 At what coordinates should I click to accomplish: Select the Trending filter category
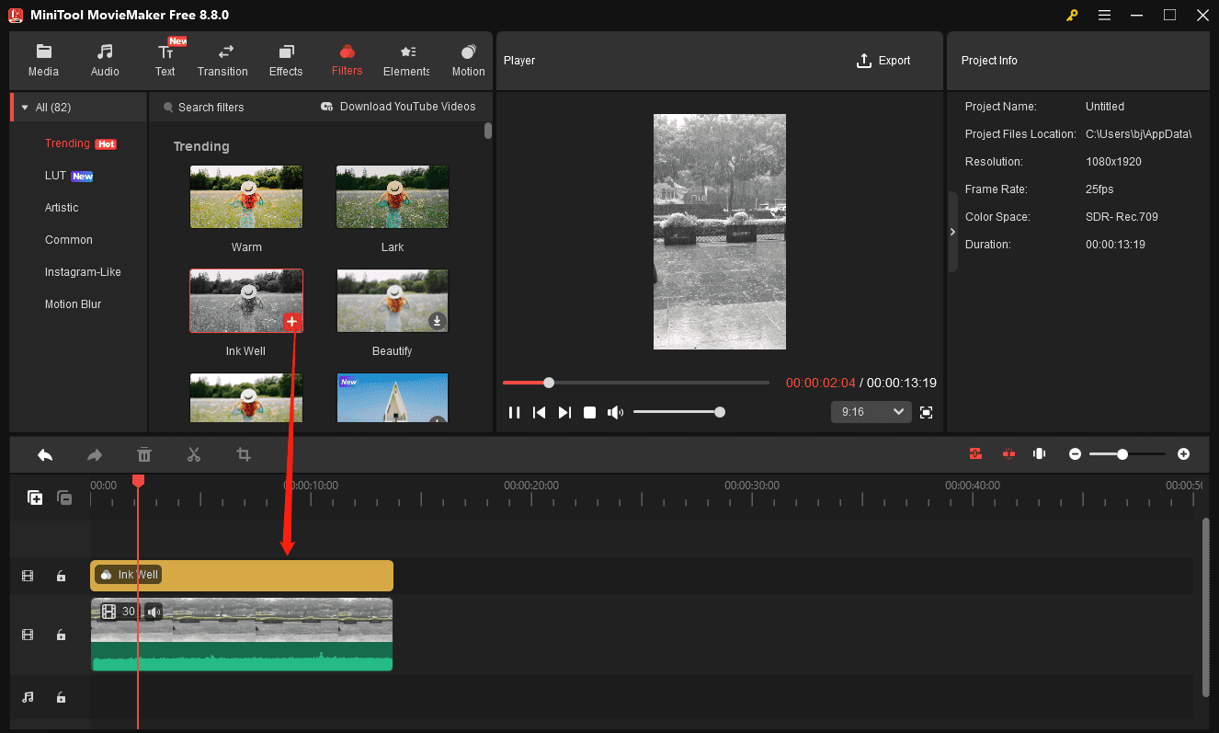click(67, 143)
